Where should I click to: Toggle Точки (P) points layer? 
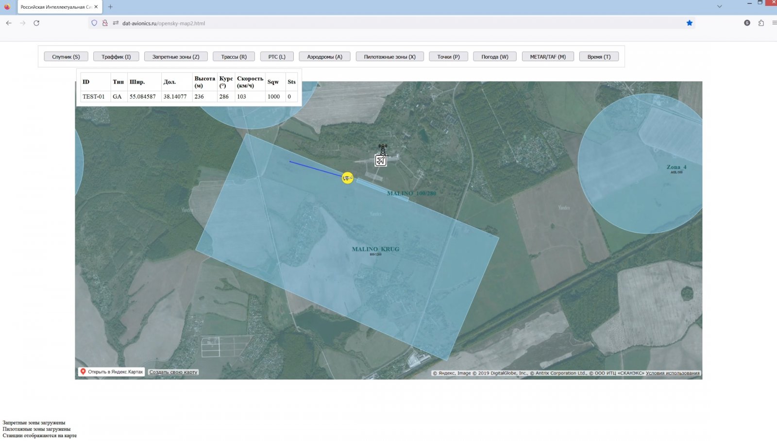[448, 57]
